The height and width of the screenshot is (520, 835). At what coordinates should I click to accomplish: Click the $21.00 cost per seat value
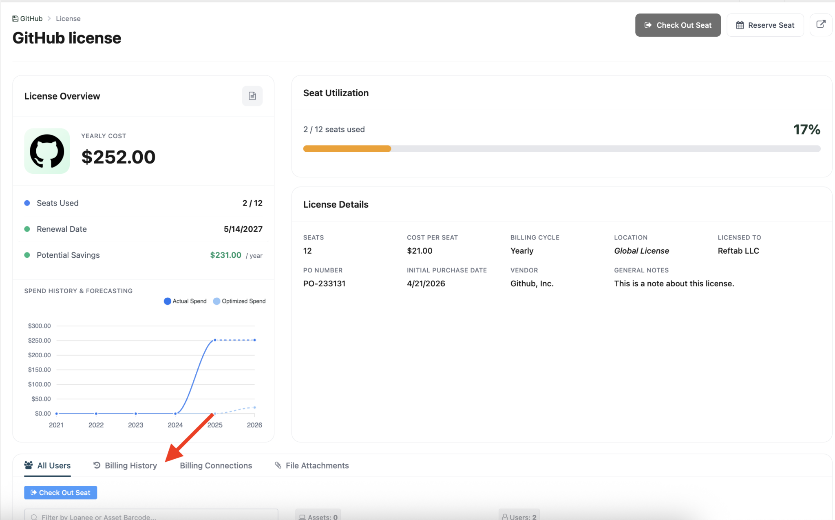click(420, 251)
